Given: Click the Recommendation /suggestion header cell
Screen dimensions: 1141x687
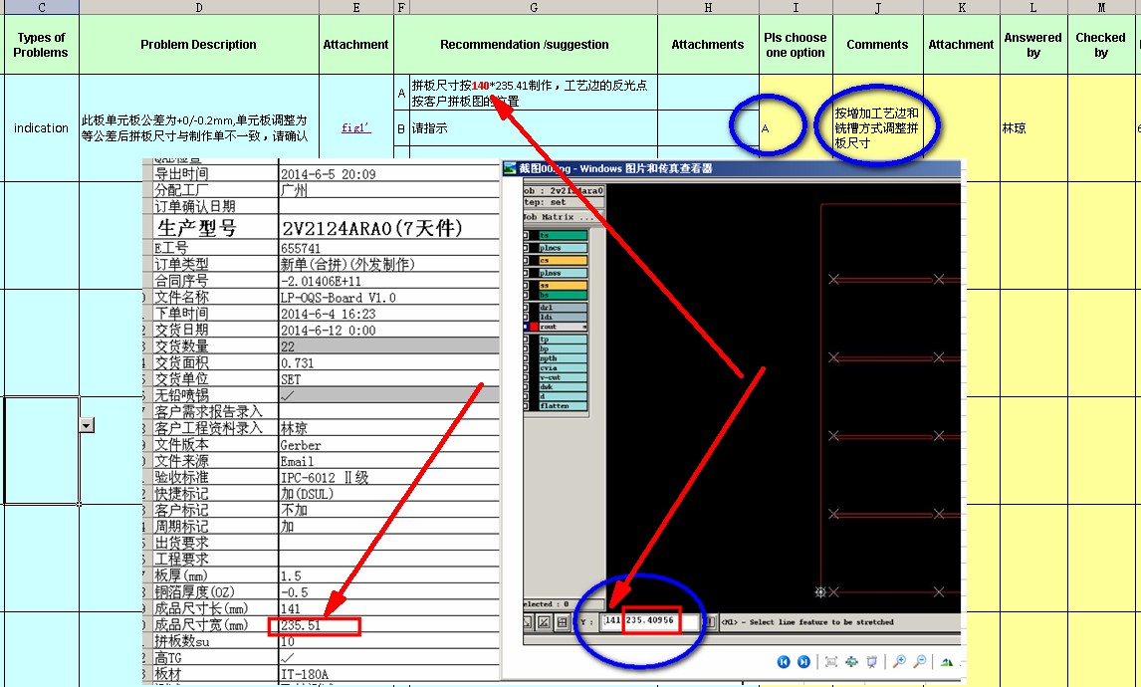Looking at the screenshot, I should pyautogui.click(x=525, y=45).
